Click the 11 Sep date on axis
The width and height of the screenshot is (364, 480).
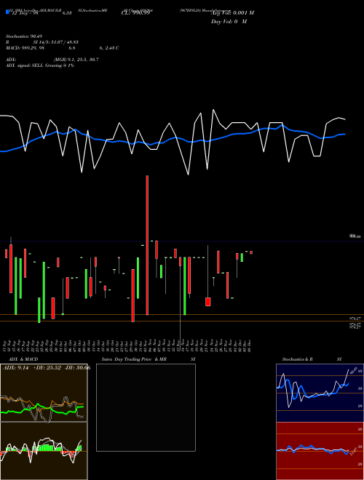click(x=6, y=345)
